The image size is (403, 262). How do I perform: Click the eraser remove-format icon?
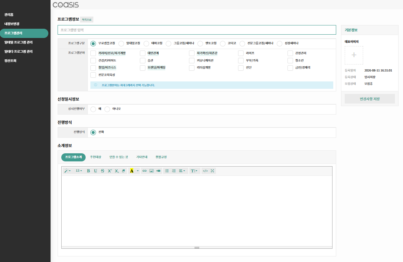pyautogui.click(x=124, y=171)
